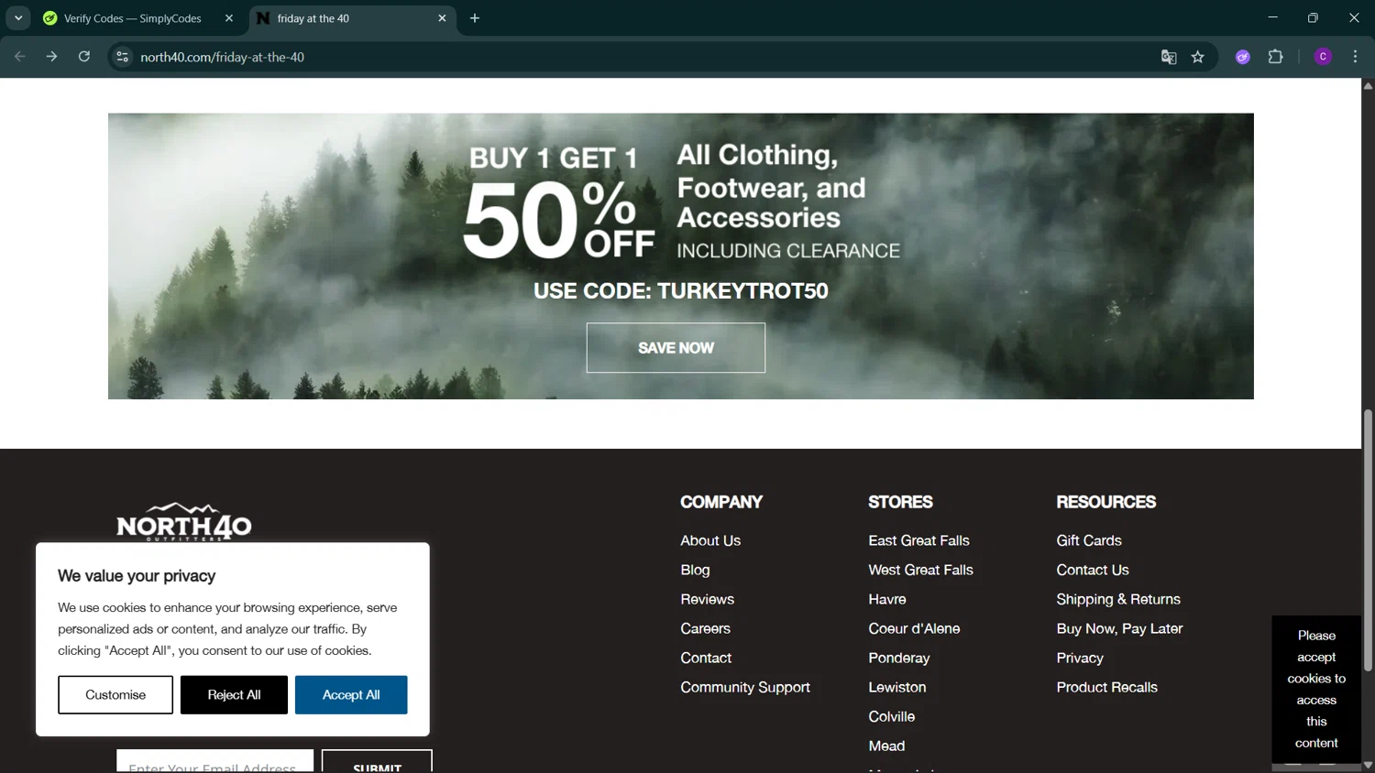Open the Ponderay store link

tap(898, 658)
